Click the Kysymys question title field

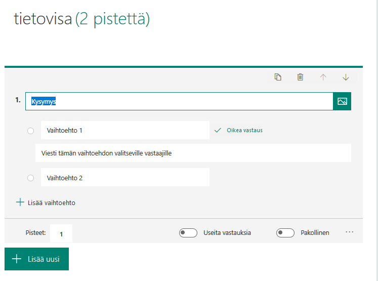(x=179, y=101)
